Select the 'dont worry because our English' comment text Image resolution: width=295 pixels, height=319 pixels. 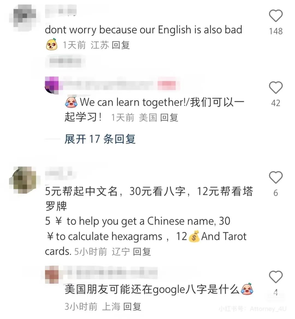[143, 30]
